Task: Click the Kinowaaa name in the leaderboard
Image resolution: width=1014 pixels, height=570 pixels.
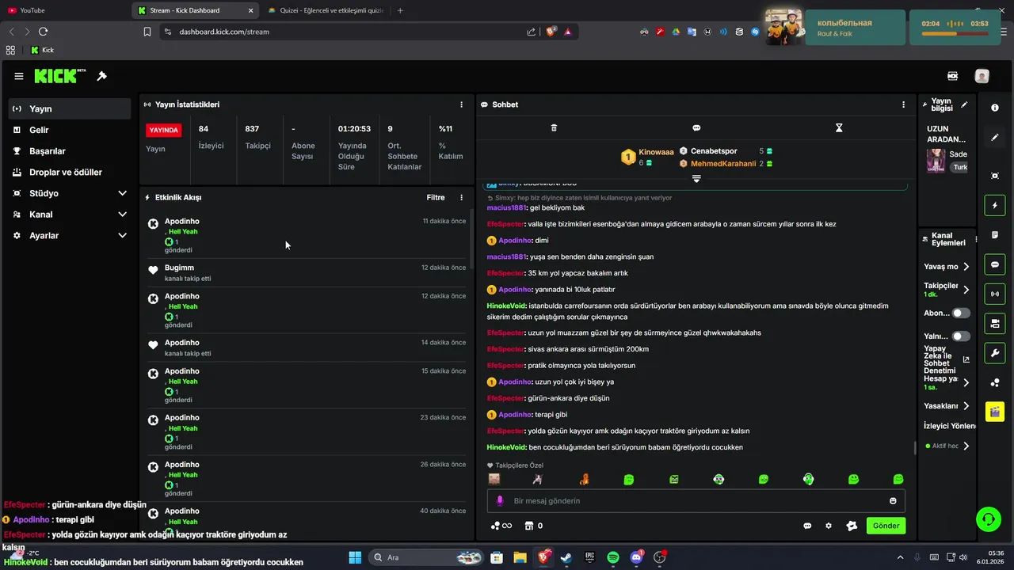Action: (x=657, y=152)
